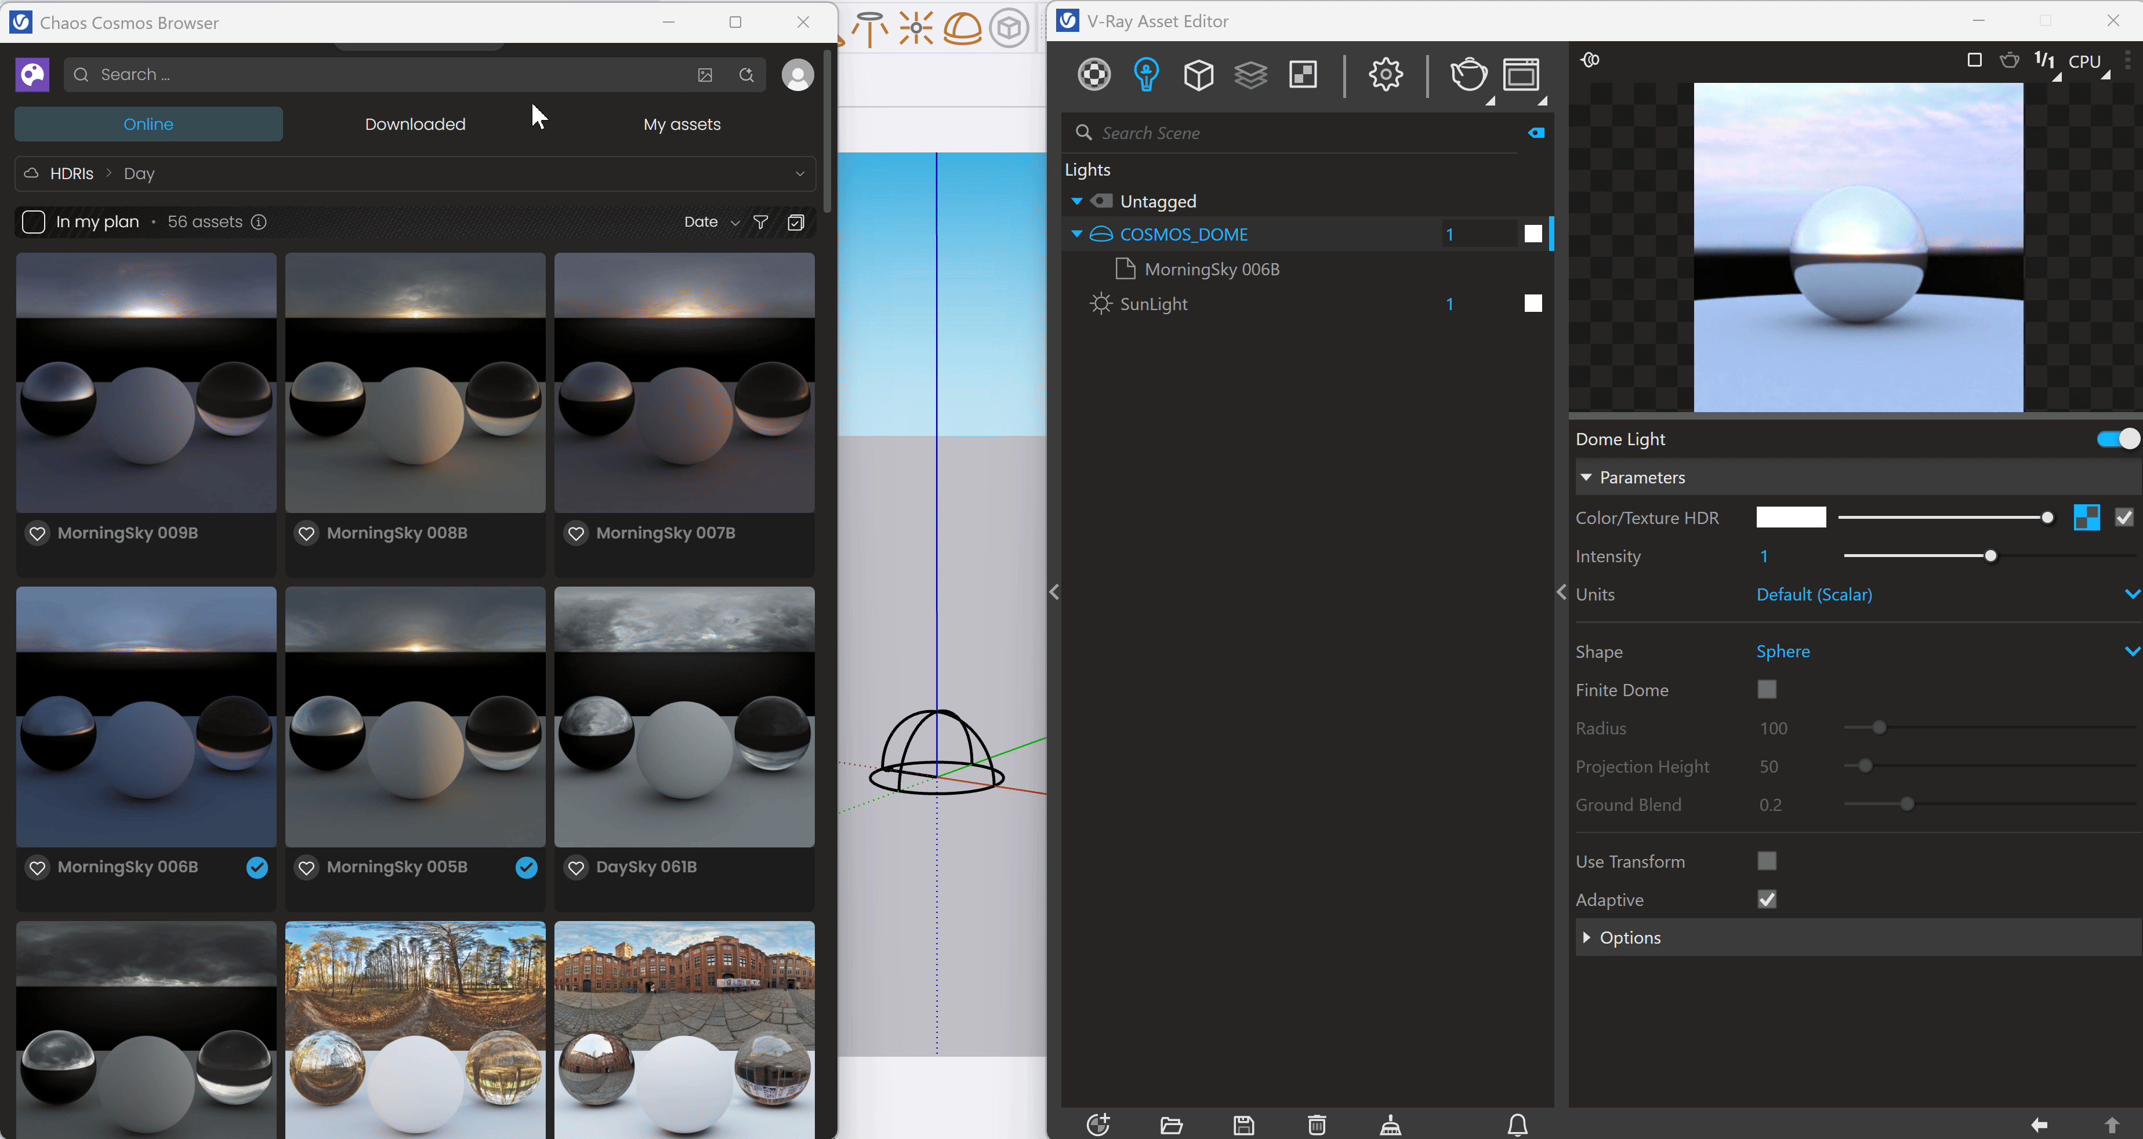Adjust the Intensity slider handle
Screen dimensions: 2143x1139
1990,556
